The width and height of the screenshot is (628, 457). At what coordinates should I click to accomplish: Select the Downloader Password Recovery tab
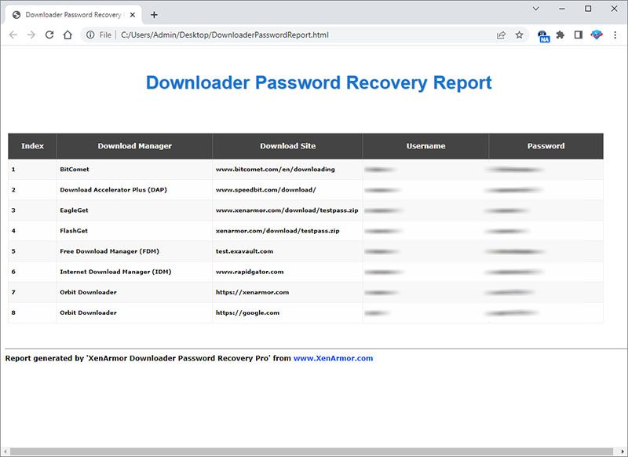[x=73, y=15]
